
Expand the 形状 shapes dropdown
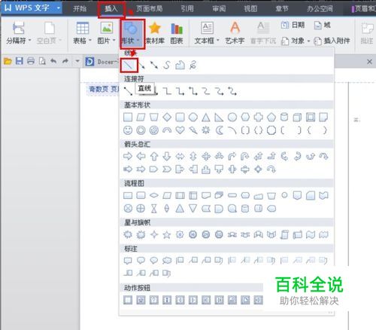point(138,41)
